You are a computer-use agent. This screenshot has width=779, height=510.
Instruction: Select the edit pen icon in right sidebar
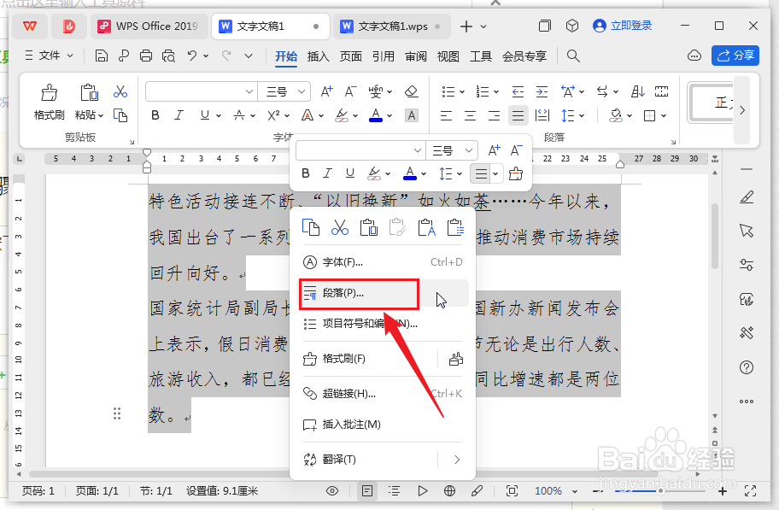pyautogui.click(x=747, y=197)
